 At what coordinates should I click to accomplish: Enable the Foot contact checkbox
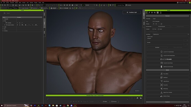[153, 29]
